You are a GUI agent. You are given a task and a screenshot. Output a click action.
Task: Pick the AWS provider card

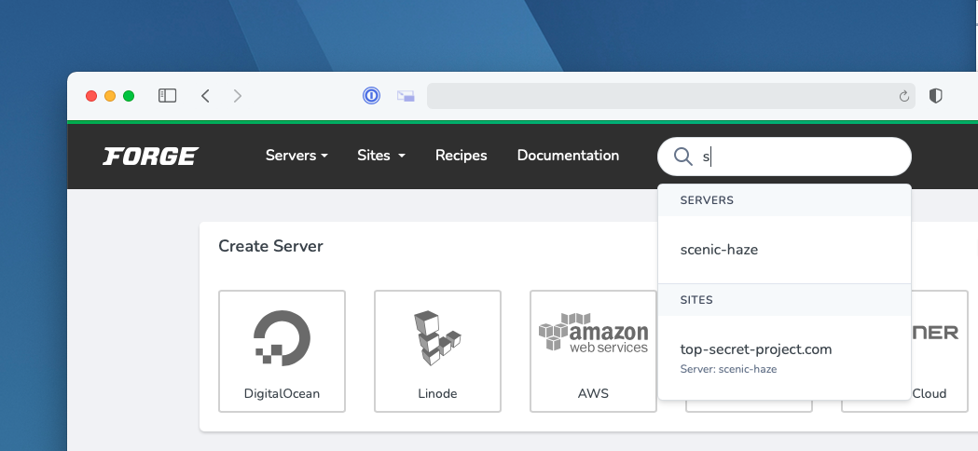(593, 350)
